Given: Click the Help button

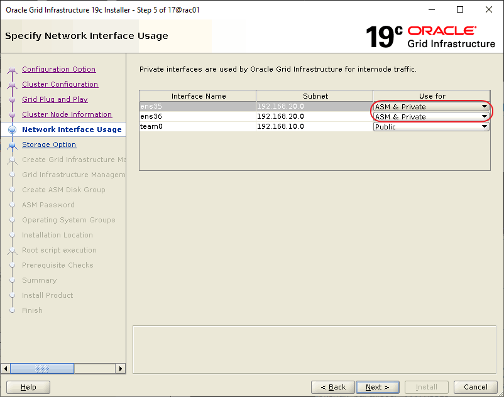Looking at the screenshot, I should coord(28,387).
